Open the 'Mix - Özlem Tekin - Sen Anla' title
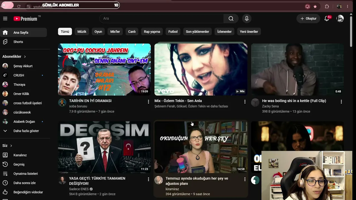 pos(178,101)
